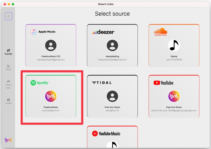Maximize the window with green button
This screenshot has height=149, width=211.
[x=13, y=4]
